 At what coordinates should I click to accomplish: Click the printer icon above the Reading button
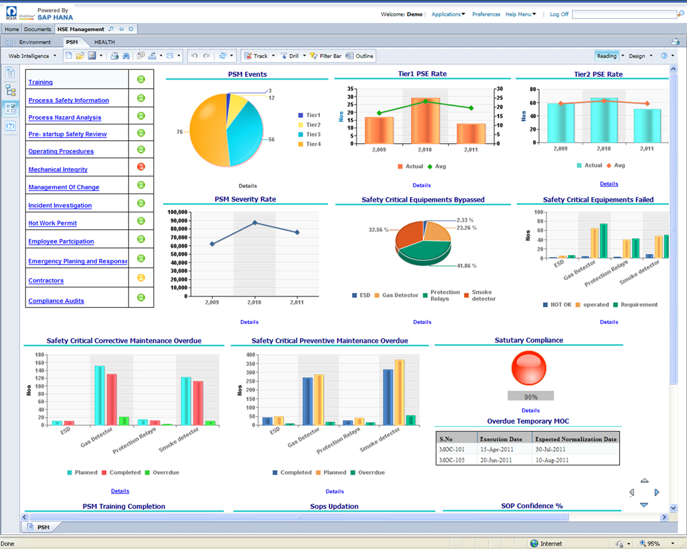[x=676, y=42]
